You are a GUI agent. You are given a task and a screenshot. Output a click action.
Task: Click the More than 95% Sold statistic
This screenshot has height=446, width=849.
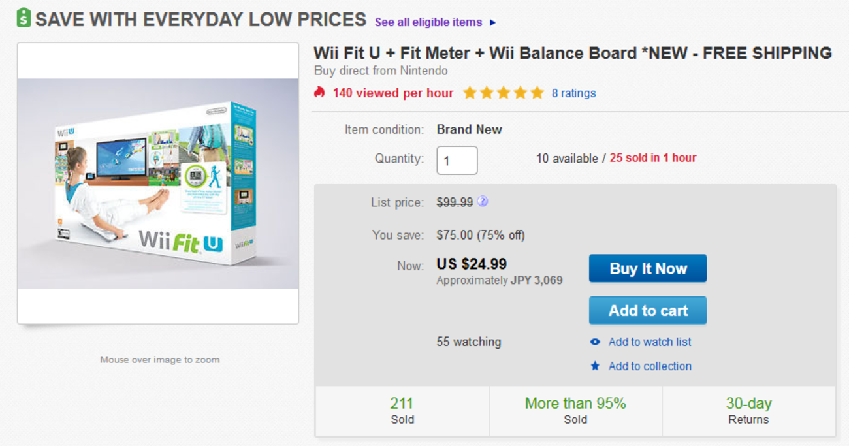coord(575,411)
